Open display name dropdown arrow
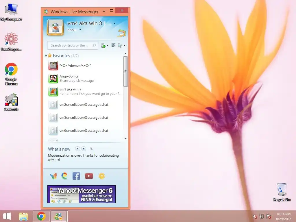Image resolution: width=296 pixels, height=222 pixels. tap(114, 24)
